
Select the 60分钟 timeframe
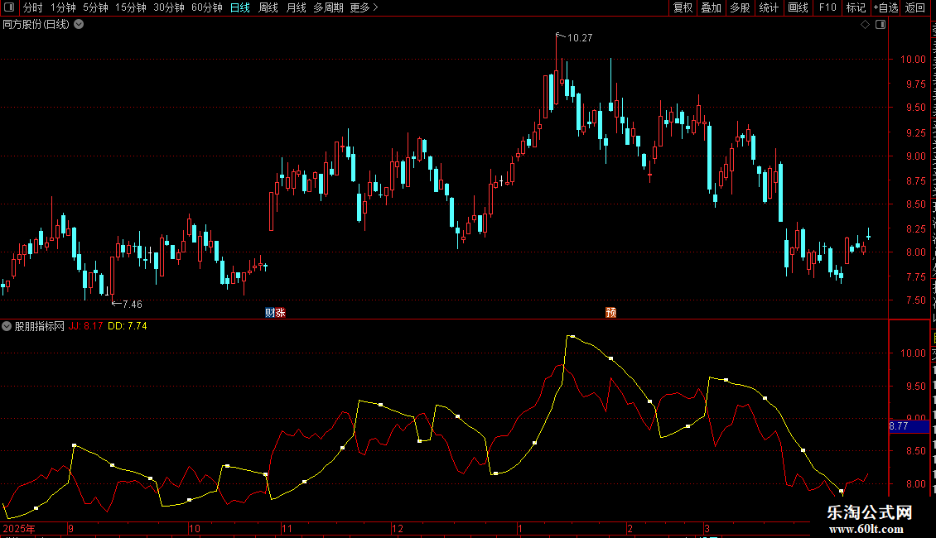(206, 7)
